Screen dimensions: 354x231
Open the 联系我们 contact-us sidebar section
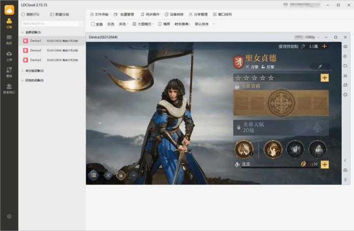[x=9, y=88]
